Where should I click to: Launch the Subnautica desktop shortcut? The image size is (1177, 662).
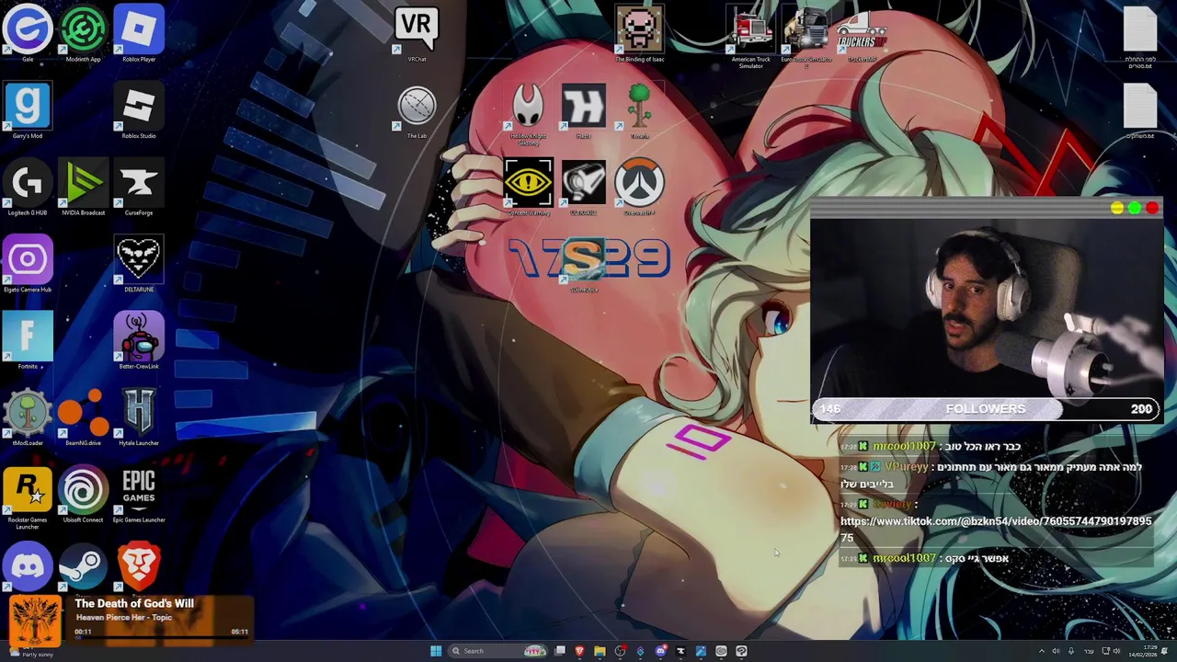coord(584,264)
